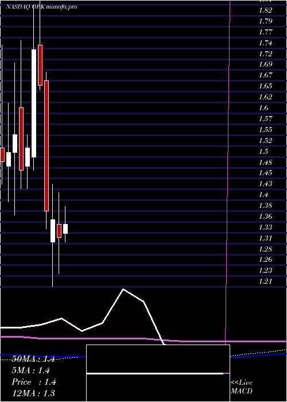287x402 pixels.
Task: Click the '<<Live MACD' label
Action: click(242, 387)
